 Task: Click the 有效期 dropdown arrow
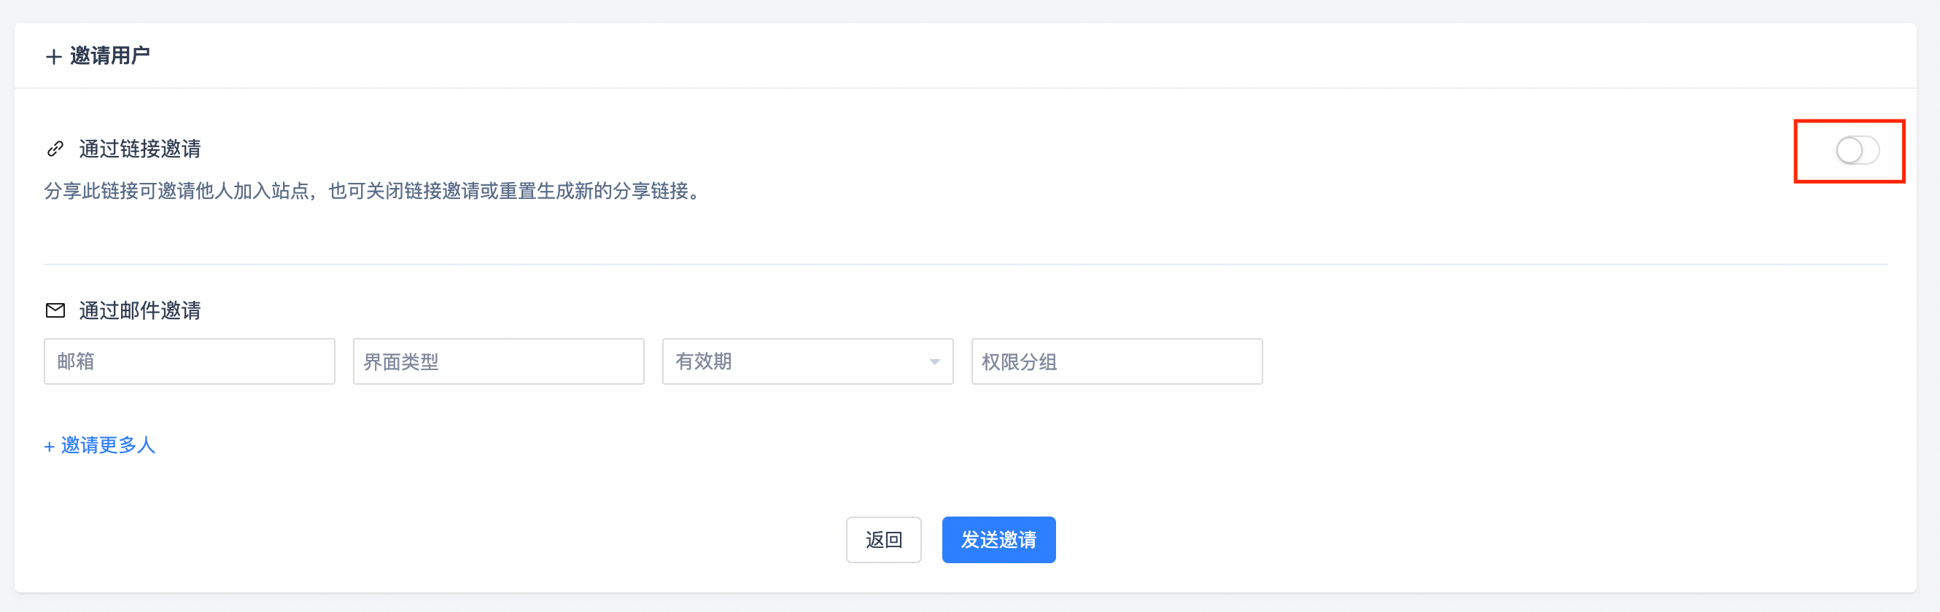click(x=934, y=362)
